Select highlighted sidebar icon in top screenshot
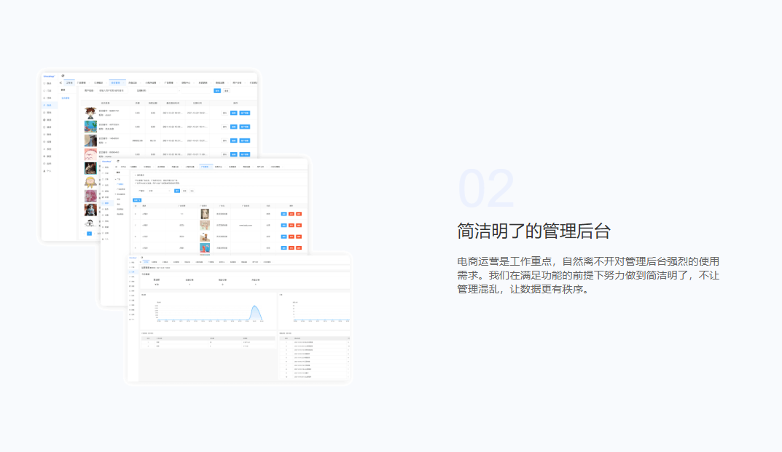 49,106
